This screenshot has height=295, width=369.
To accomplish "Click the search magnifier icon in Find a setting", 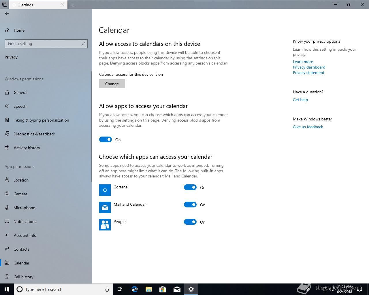I will click(83, 44).
